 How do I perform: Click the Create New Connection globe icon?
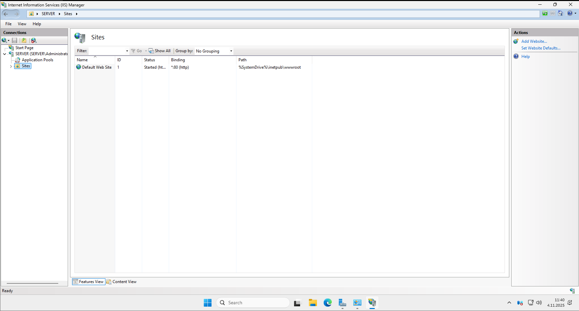click(x=4, y=40)
